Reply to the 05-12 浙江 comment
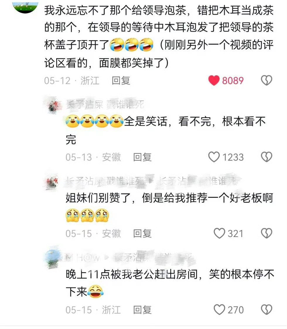This screenshot has width=287, height=329. point(121,81)
